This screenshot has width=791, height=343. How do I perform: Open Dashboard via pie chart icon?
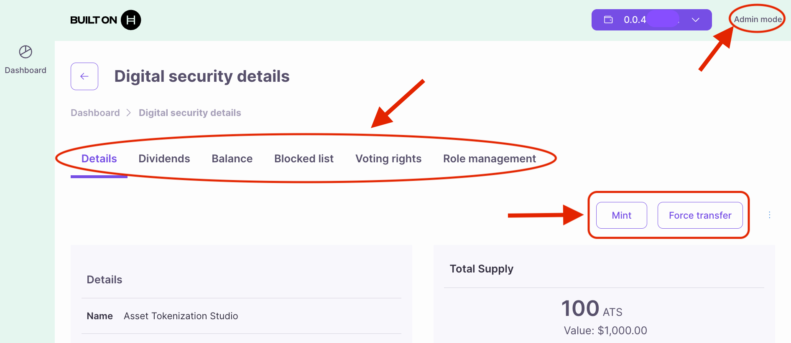click(26, 52)
